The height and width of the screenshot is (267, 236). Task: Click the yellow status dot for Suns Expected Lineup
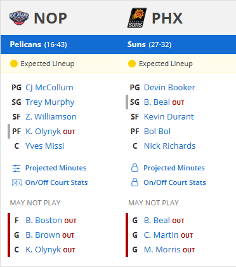(x=132, y=64)
